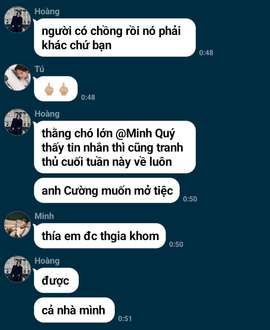Tap the 0:51 timestamp on last message
The width and height of the screenshot is (270, 330).
point(125,319)
